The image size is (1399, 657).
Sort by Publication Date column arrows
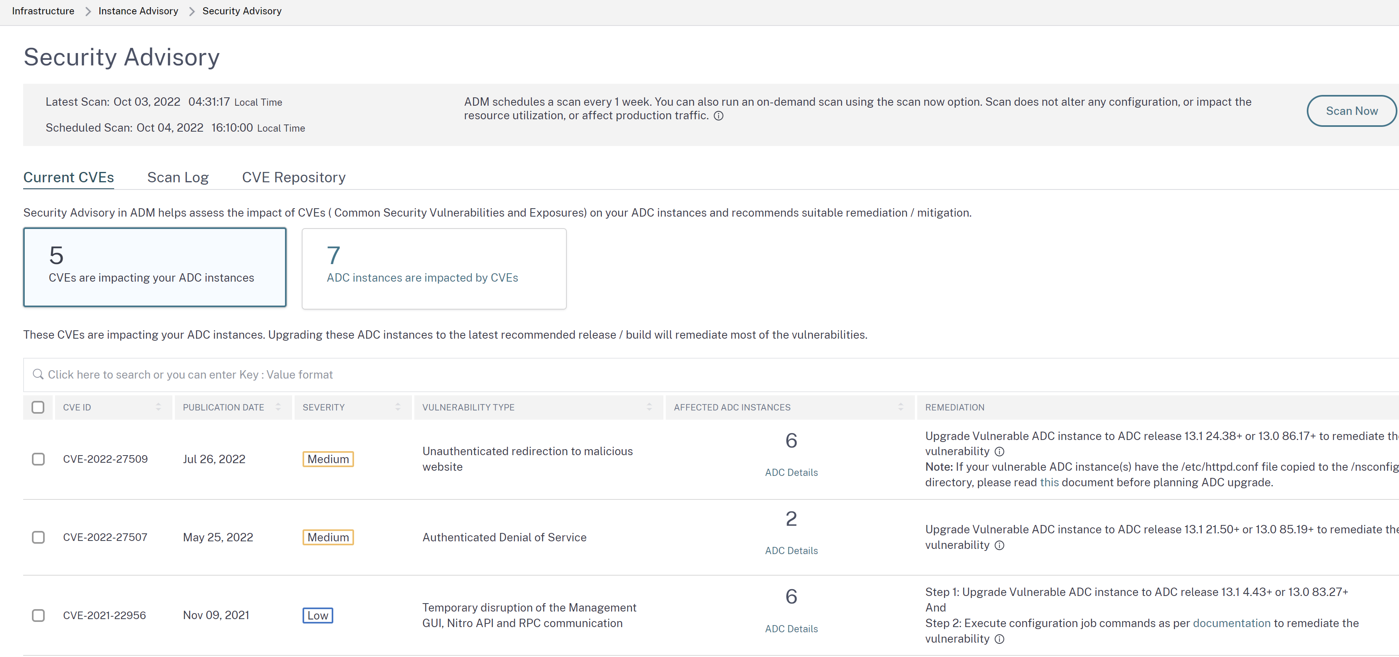278,407
